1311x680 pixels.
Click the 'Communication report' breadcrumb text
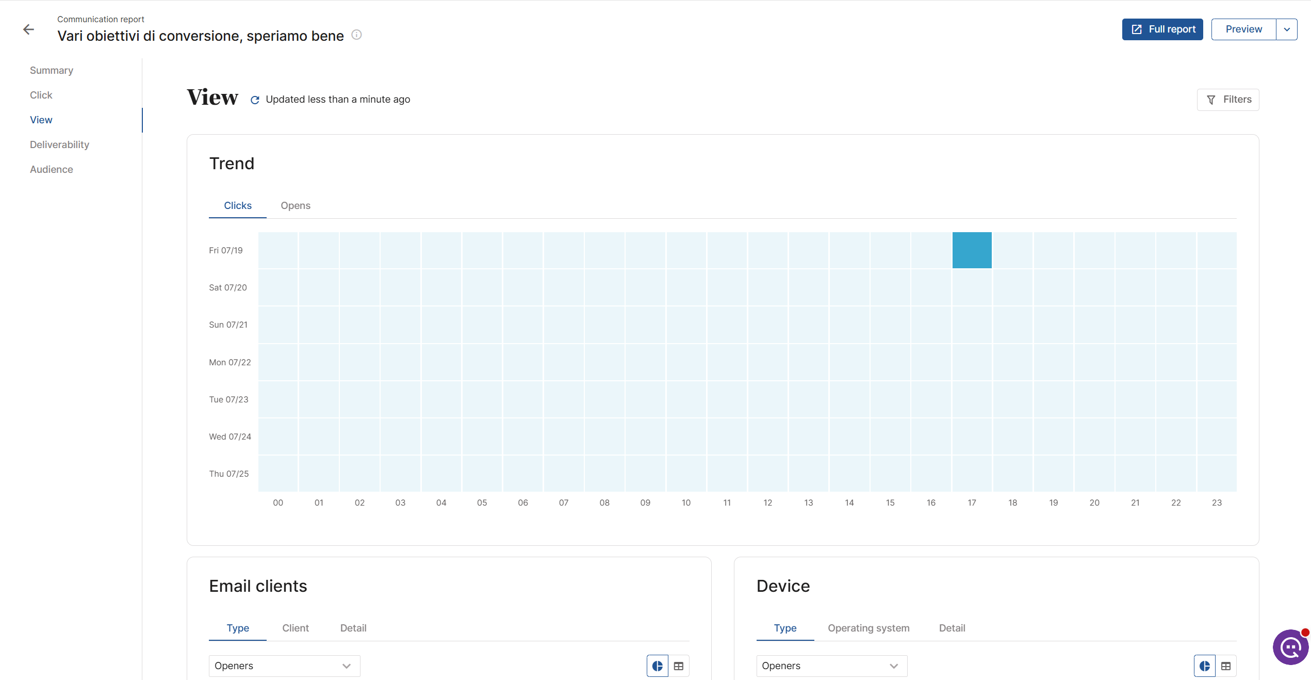pyautogui.click(x=101, y=19)
